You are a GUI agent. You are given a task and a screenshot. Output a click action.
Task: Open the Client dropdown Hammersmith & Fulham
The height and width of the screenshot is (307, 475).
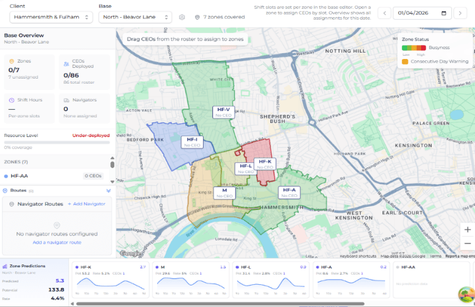pos(51,17)
